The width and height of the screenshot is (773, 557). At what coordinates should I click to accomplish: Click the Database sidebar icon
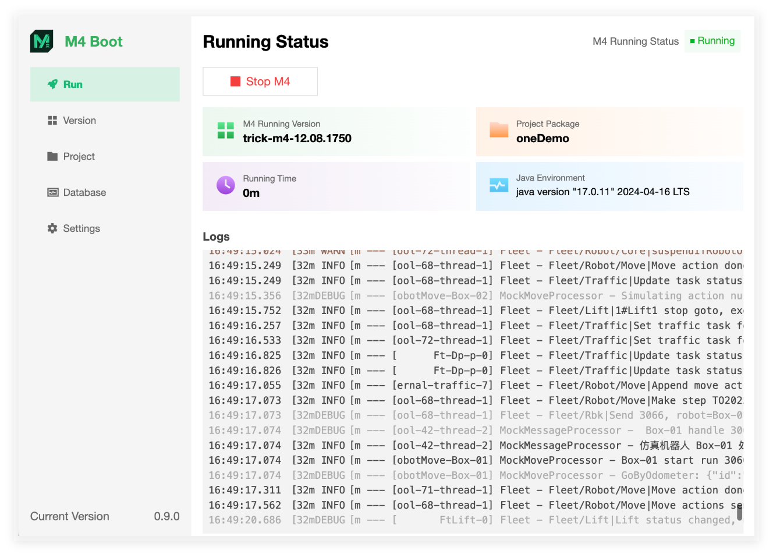point(52,193)
